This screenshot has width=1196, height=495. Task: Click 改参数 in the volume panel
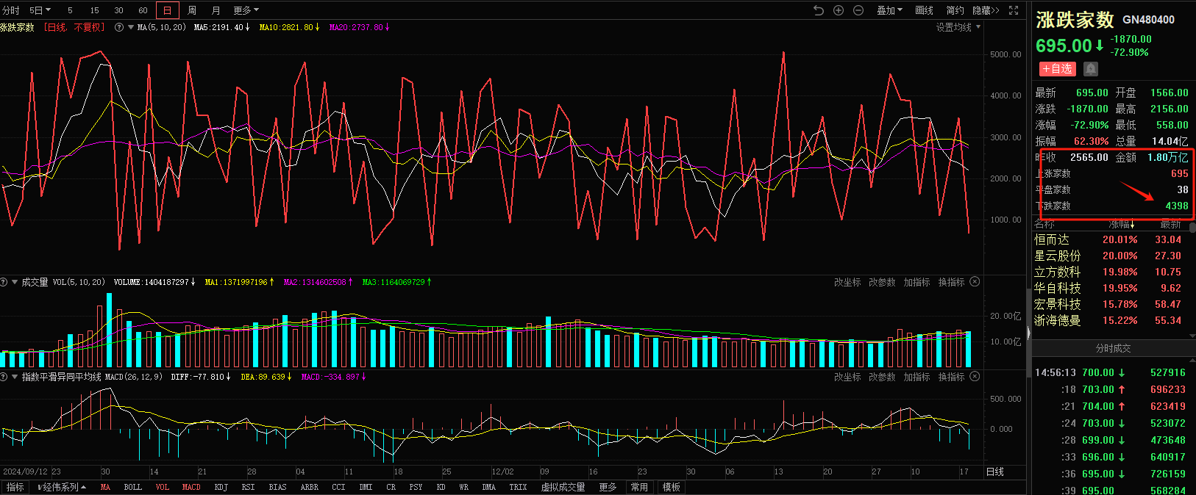click(x=882, y=282)
